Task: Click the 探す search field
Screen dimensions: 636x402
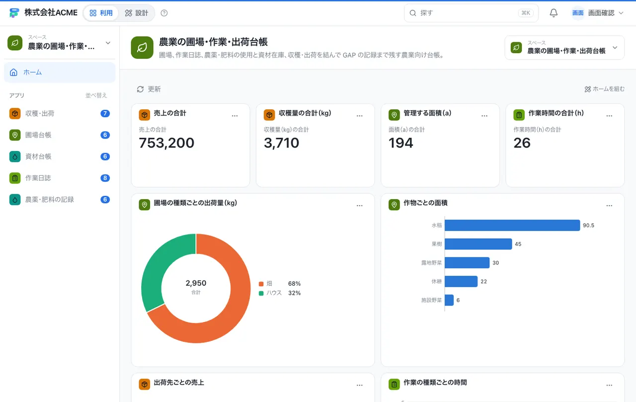Action: coord(471,13)
